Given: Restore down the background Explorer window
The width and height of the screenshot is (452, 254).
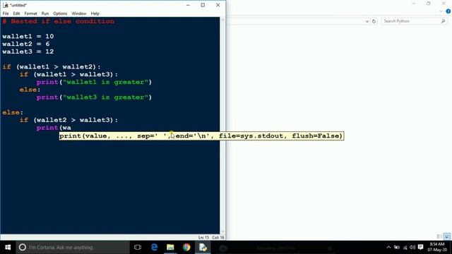Looking at the screenshot, I should pos(429,4).
